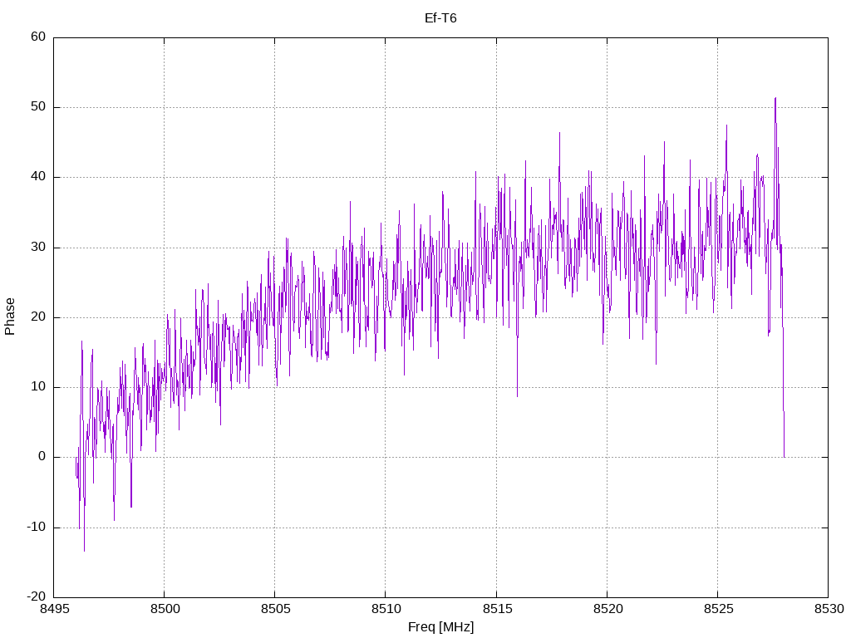Pick the 30 y-axis tick label
851x638 pixels.
pyautogui.click(x=39, y=248)
